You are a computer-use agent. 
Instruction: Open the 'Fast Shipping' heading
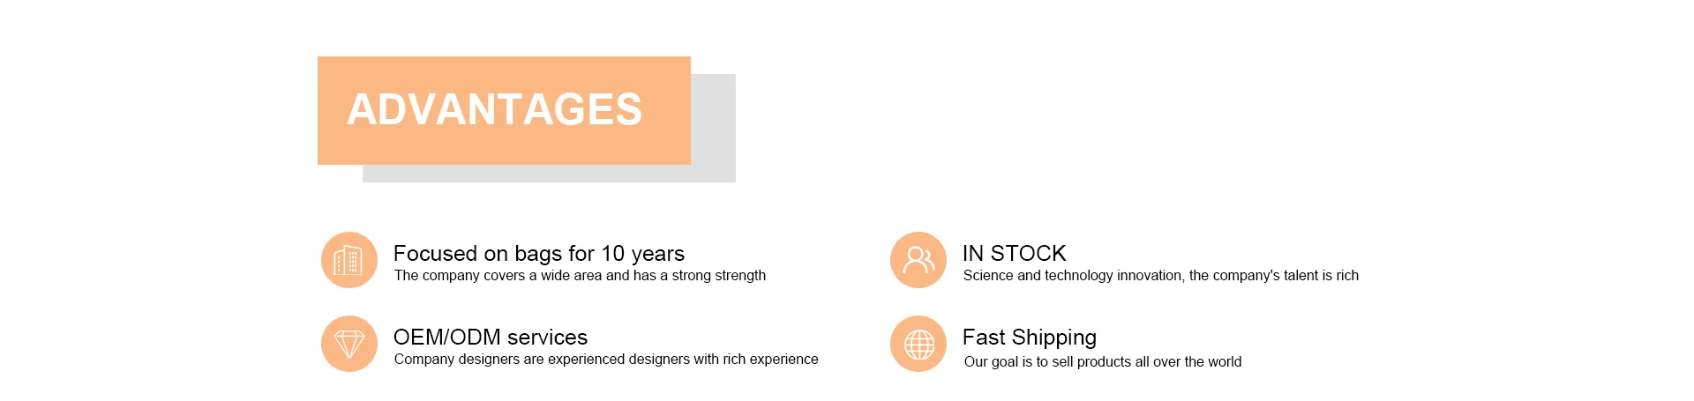coord(1029,338)
